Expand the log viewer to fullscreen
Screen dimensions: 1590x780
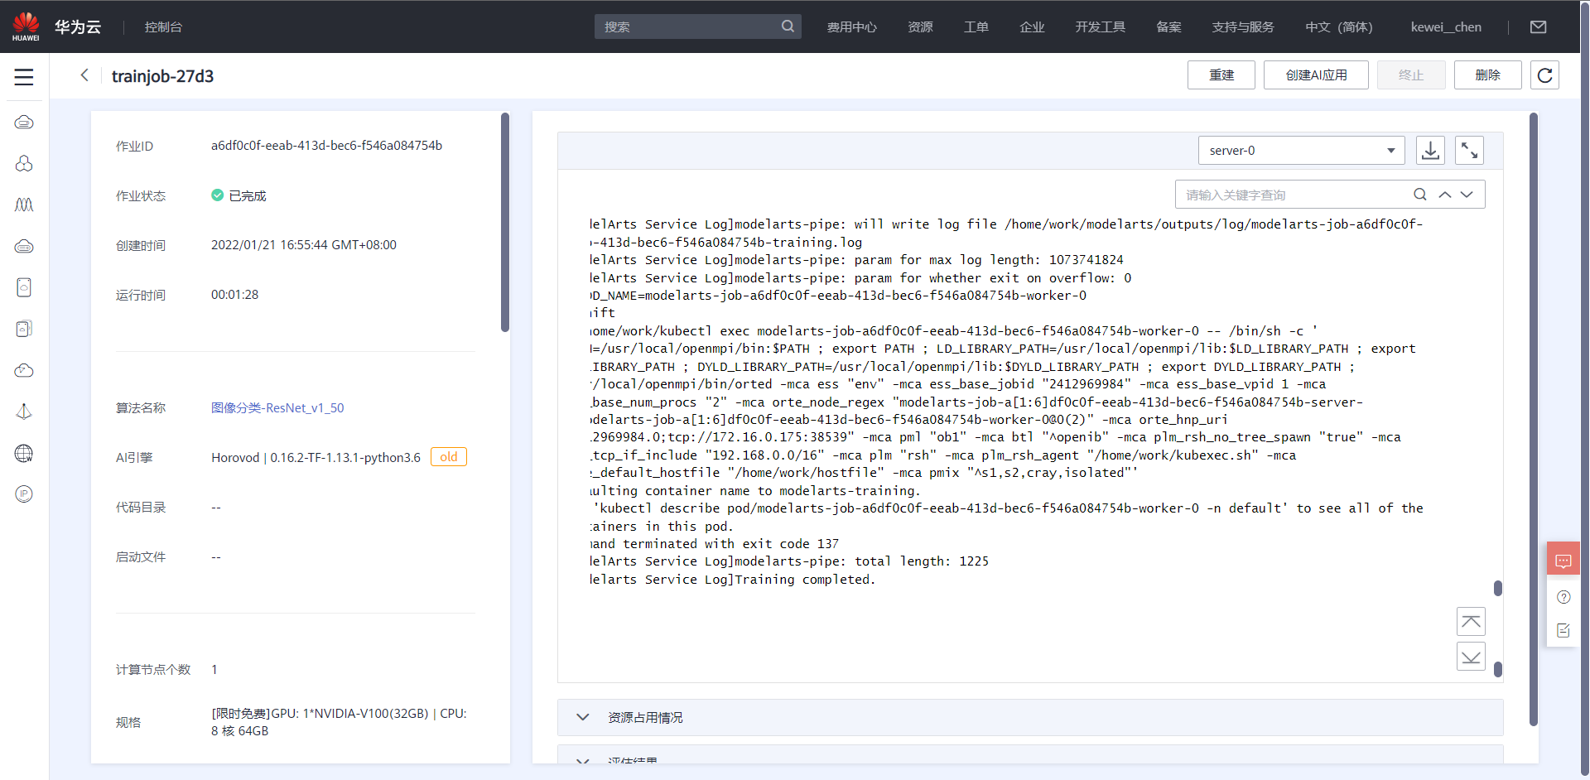pyautogui.click(x=1469, y=151)
